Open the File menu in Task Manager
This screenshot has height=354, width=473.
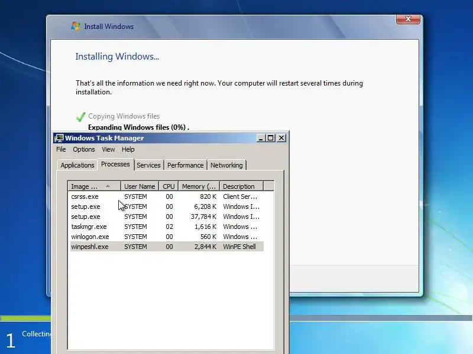click(x=61, y=149)
